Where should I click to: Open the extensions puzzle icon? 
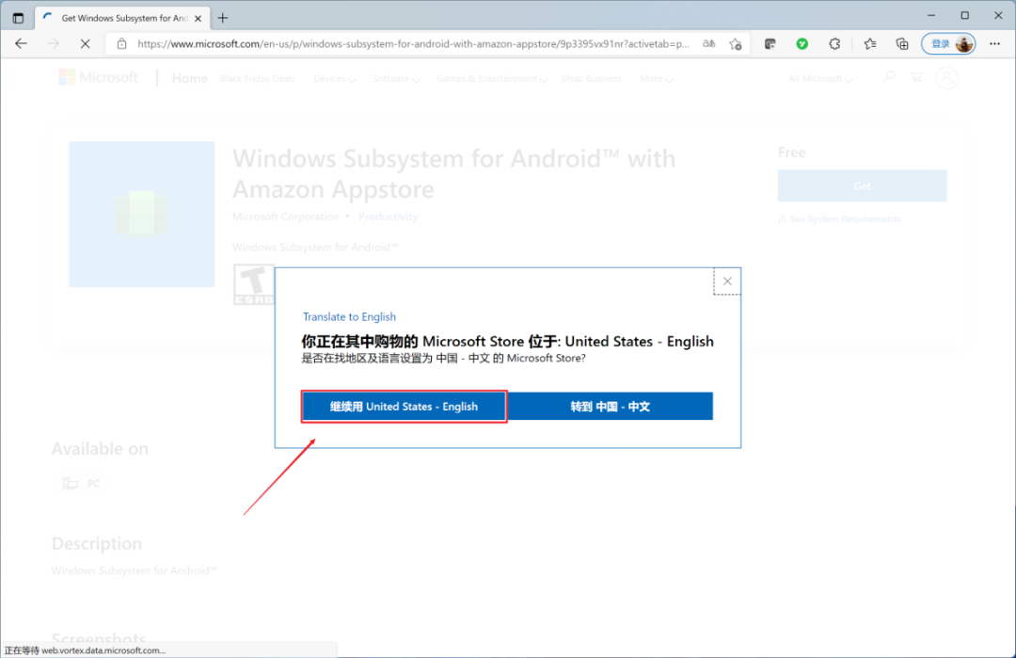point(834,43)
